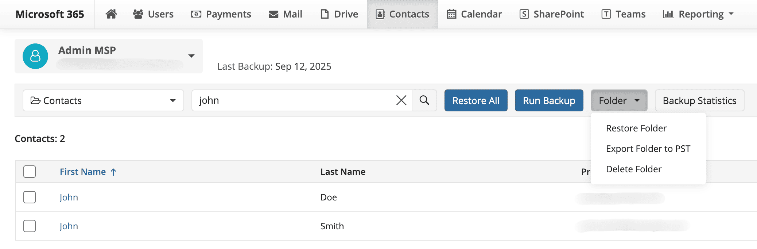The width and height of the screenshot is (757, 249).
Task: Check the box for John Smith
Action: [x=30, y=226]
